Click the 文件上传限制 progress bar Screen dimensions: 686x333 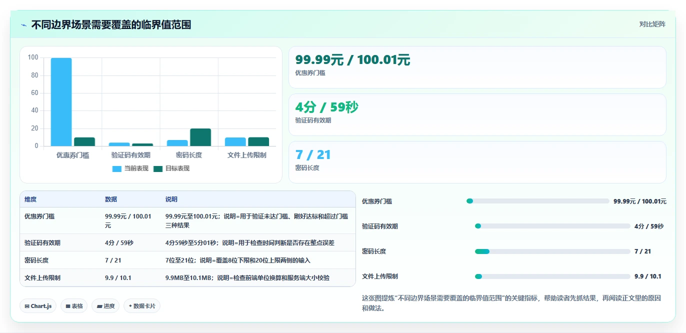point(552,276)
